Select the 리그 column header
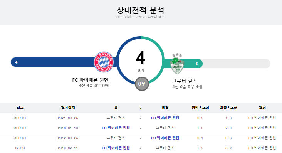 point(20,108)
